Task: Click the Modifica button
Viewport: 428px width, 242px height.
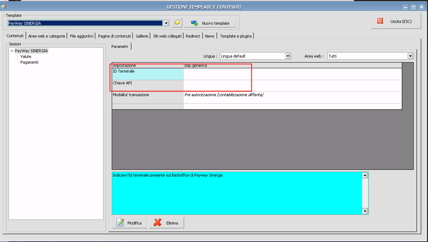Action: pos(129,223)
